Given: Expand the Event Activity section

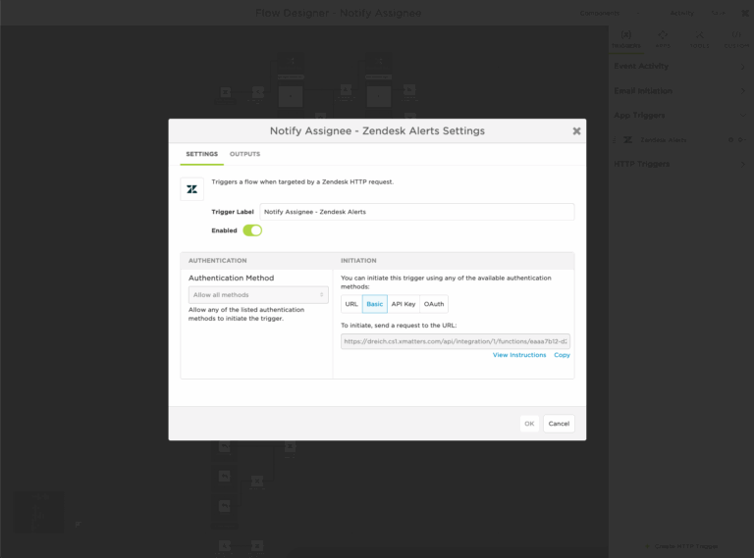Looking at the screenshot, I should tap(679, 67).
